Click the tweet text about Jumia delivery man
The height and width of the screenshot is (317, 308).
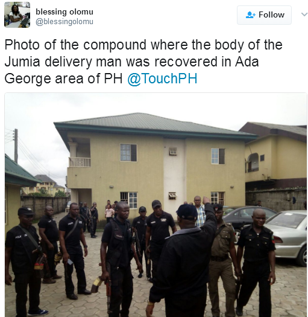point(143,62)
